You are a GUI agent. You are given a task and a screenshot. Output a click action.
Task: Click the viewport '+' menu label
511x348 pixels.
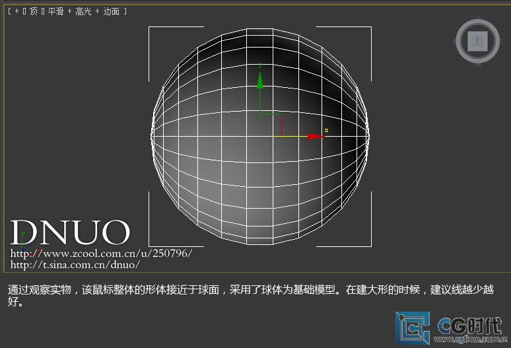17,11
